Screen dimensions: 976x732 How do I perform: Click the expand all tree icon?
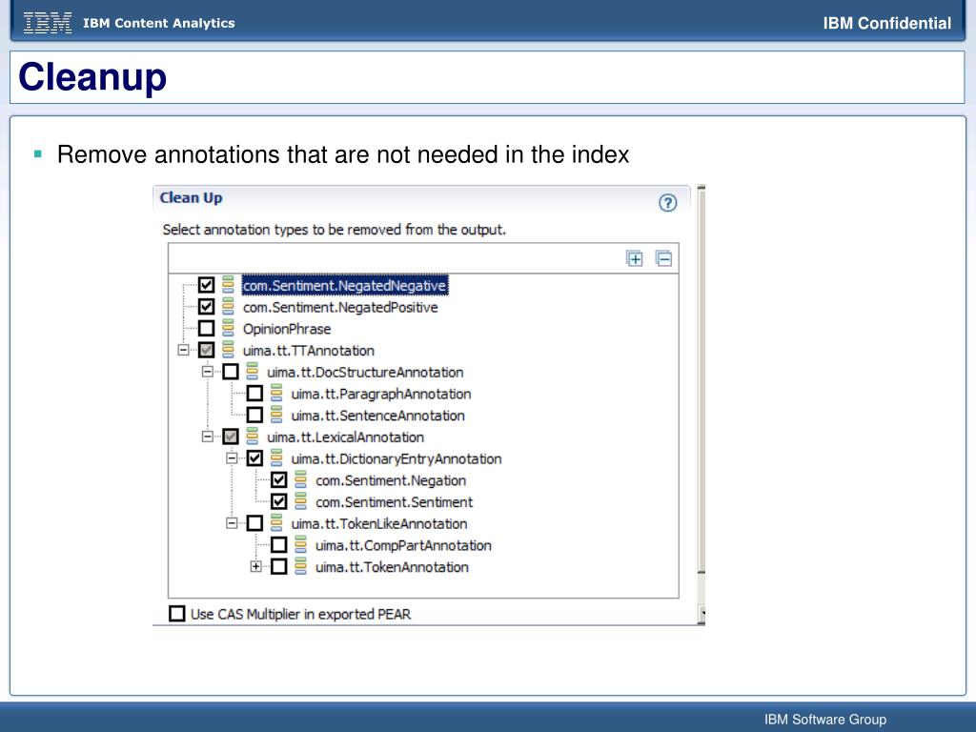tap(634, 258)
